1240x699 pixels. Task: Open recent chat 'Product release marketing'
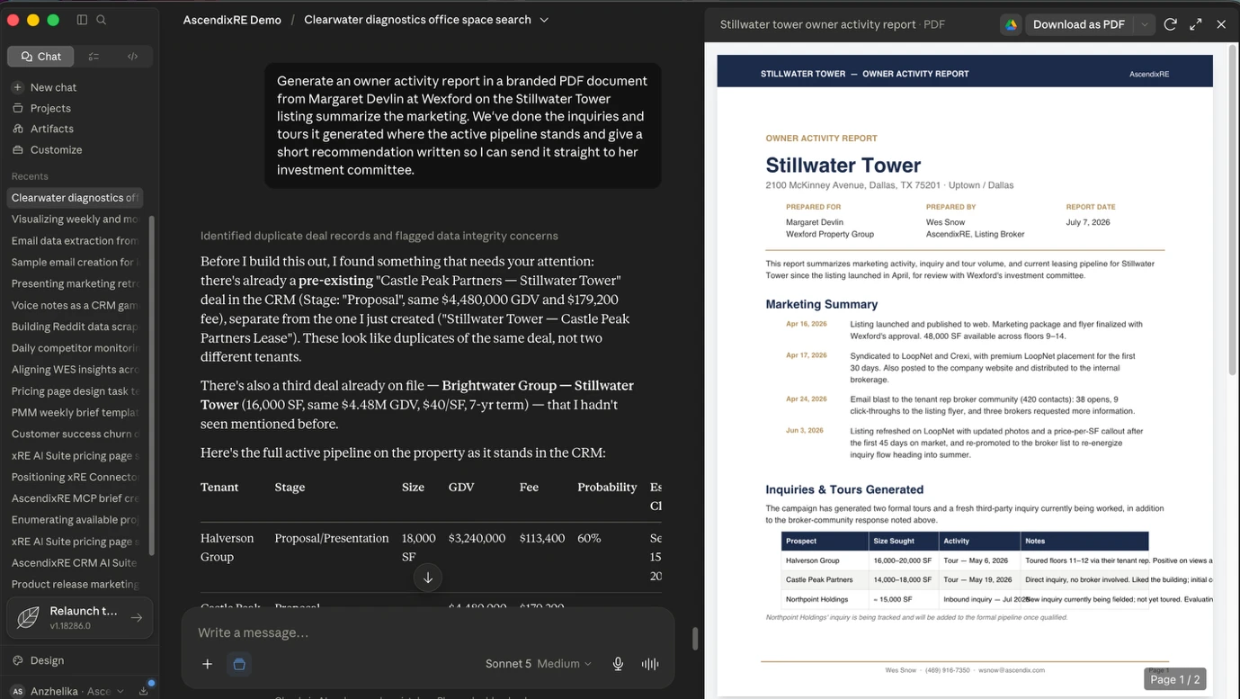point(75,585)
